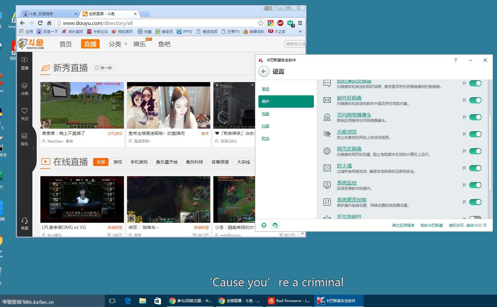The height and width of the screenshot is (307, 497).
Task: Open the Kaspersky support agent icon
Action: pyautogui.click(x=275, y=225)
